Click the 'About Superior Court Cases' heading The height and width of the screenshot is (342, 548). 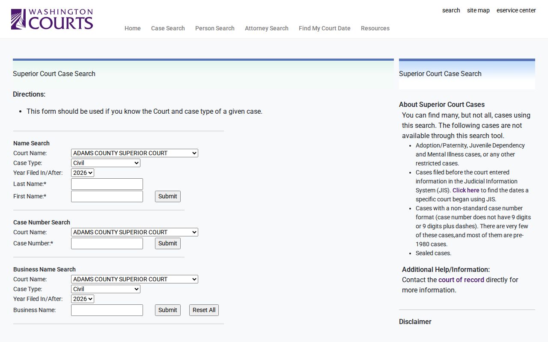[x=442, y=104]
